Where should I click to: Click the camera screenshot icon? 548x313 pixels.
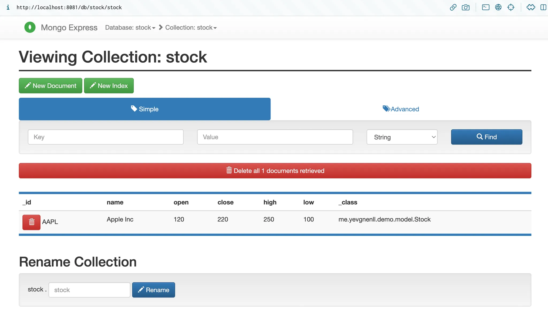click(x=466, y=7)
